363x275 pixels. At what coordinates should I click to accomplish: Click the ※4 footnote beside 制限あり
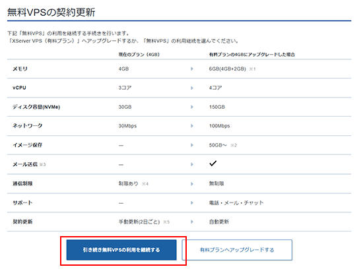coord(145,184)
